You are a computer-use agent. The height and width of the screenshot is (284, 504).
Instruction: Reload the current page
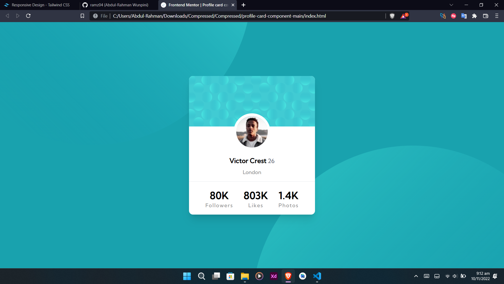pyautogui.click(x=28, y=16)
